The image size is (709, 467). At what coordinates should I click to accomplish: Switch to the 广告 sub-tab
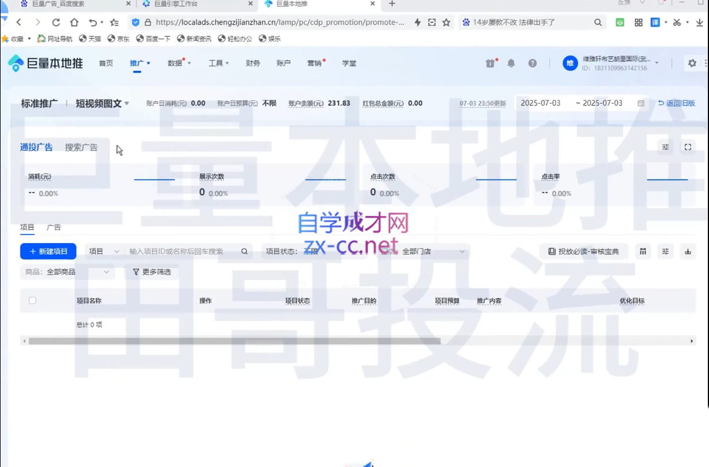pyautogui.click(x=53, y=227)
